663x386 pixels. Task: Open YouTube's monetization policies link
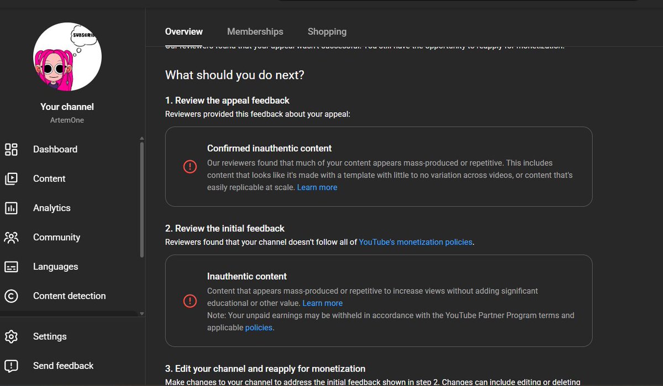coord(415,242)
